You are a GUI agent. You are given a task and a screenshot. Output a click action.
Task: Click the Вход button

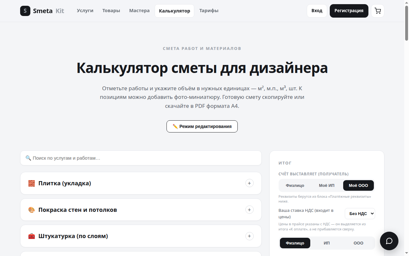(317, 11)
